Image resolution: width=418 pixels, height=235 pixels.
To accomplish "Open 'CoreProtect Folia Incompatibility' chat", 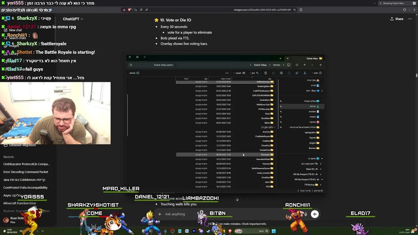I will (x=25, y=188).
